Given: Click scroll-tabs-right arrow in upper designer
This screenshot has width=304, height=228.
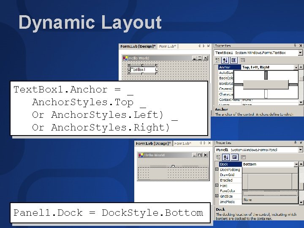Looking at the screenshot, I should (x=204, y=46).
